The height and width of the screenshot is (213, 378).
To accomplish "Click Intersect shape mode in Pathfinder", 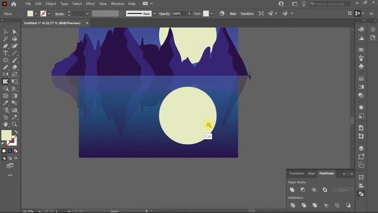I will point(314,190).
